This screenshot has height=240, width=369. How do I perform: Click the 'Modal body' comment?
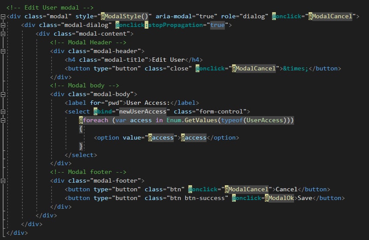85,86
